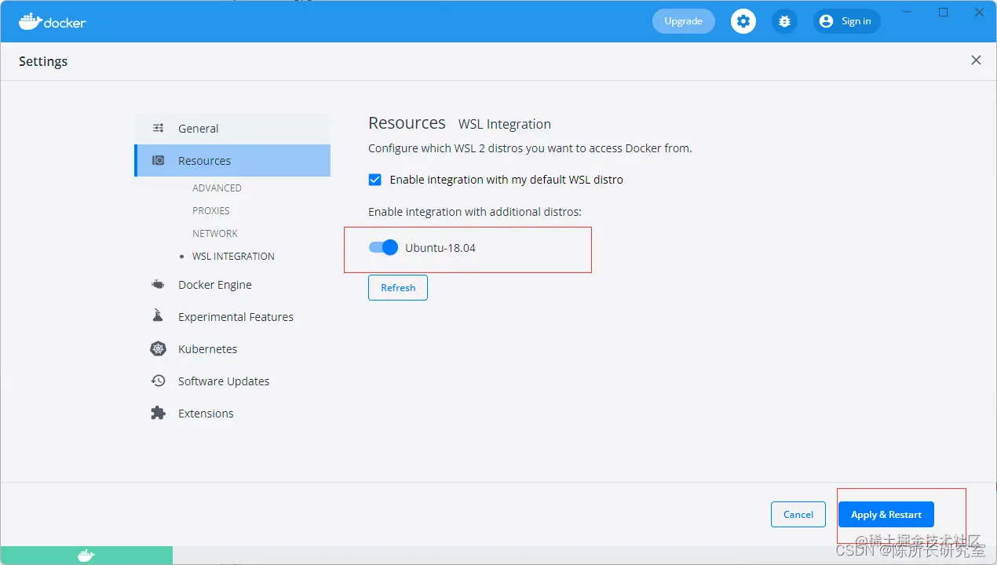Image resolution: width=997 pixels, height=565 pixels.
Task: Click the Kubernetes helm wheel icon
Action: click(x=159, y=348)
